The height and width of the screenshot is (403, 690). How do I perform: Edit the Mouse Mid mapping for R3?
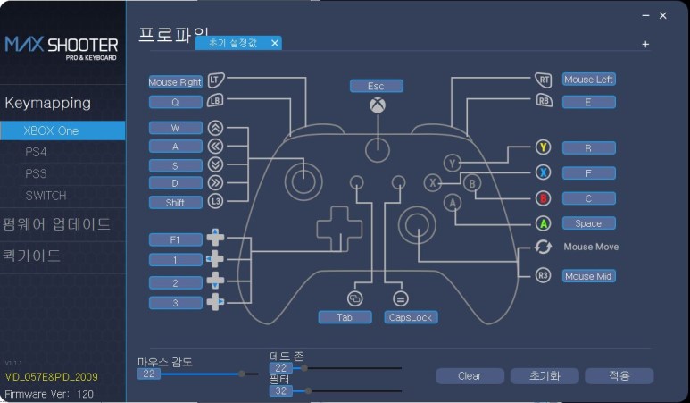pos(589,276)
